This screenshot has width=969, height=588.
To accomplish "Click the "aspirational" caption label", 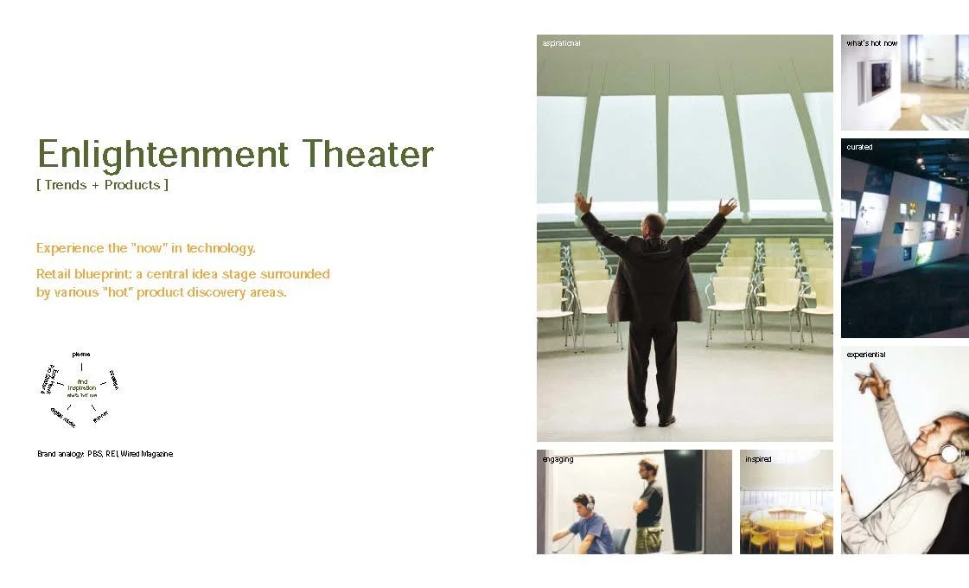I will point(561,43).
